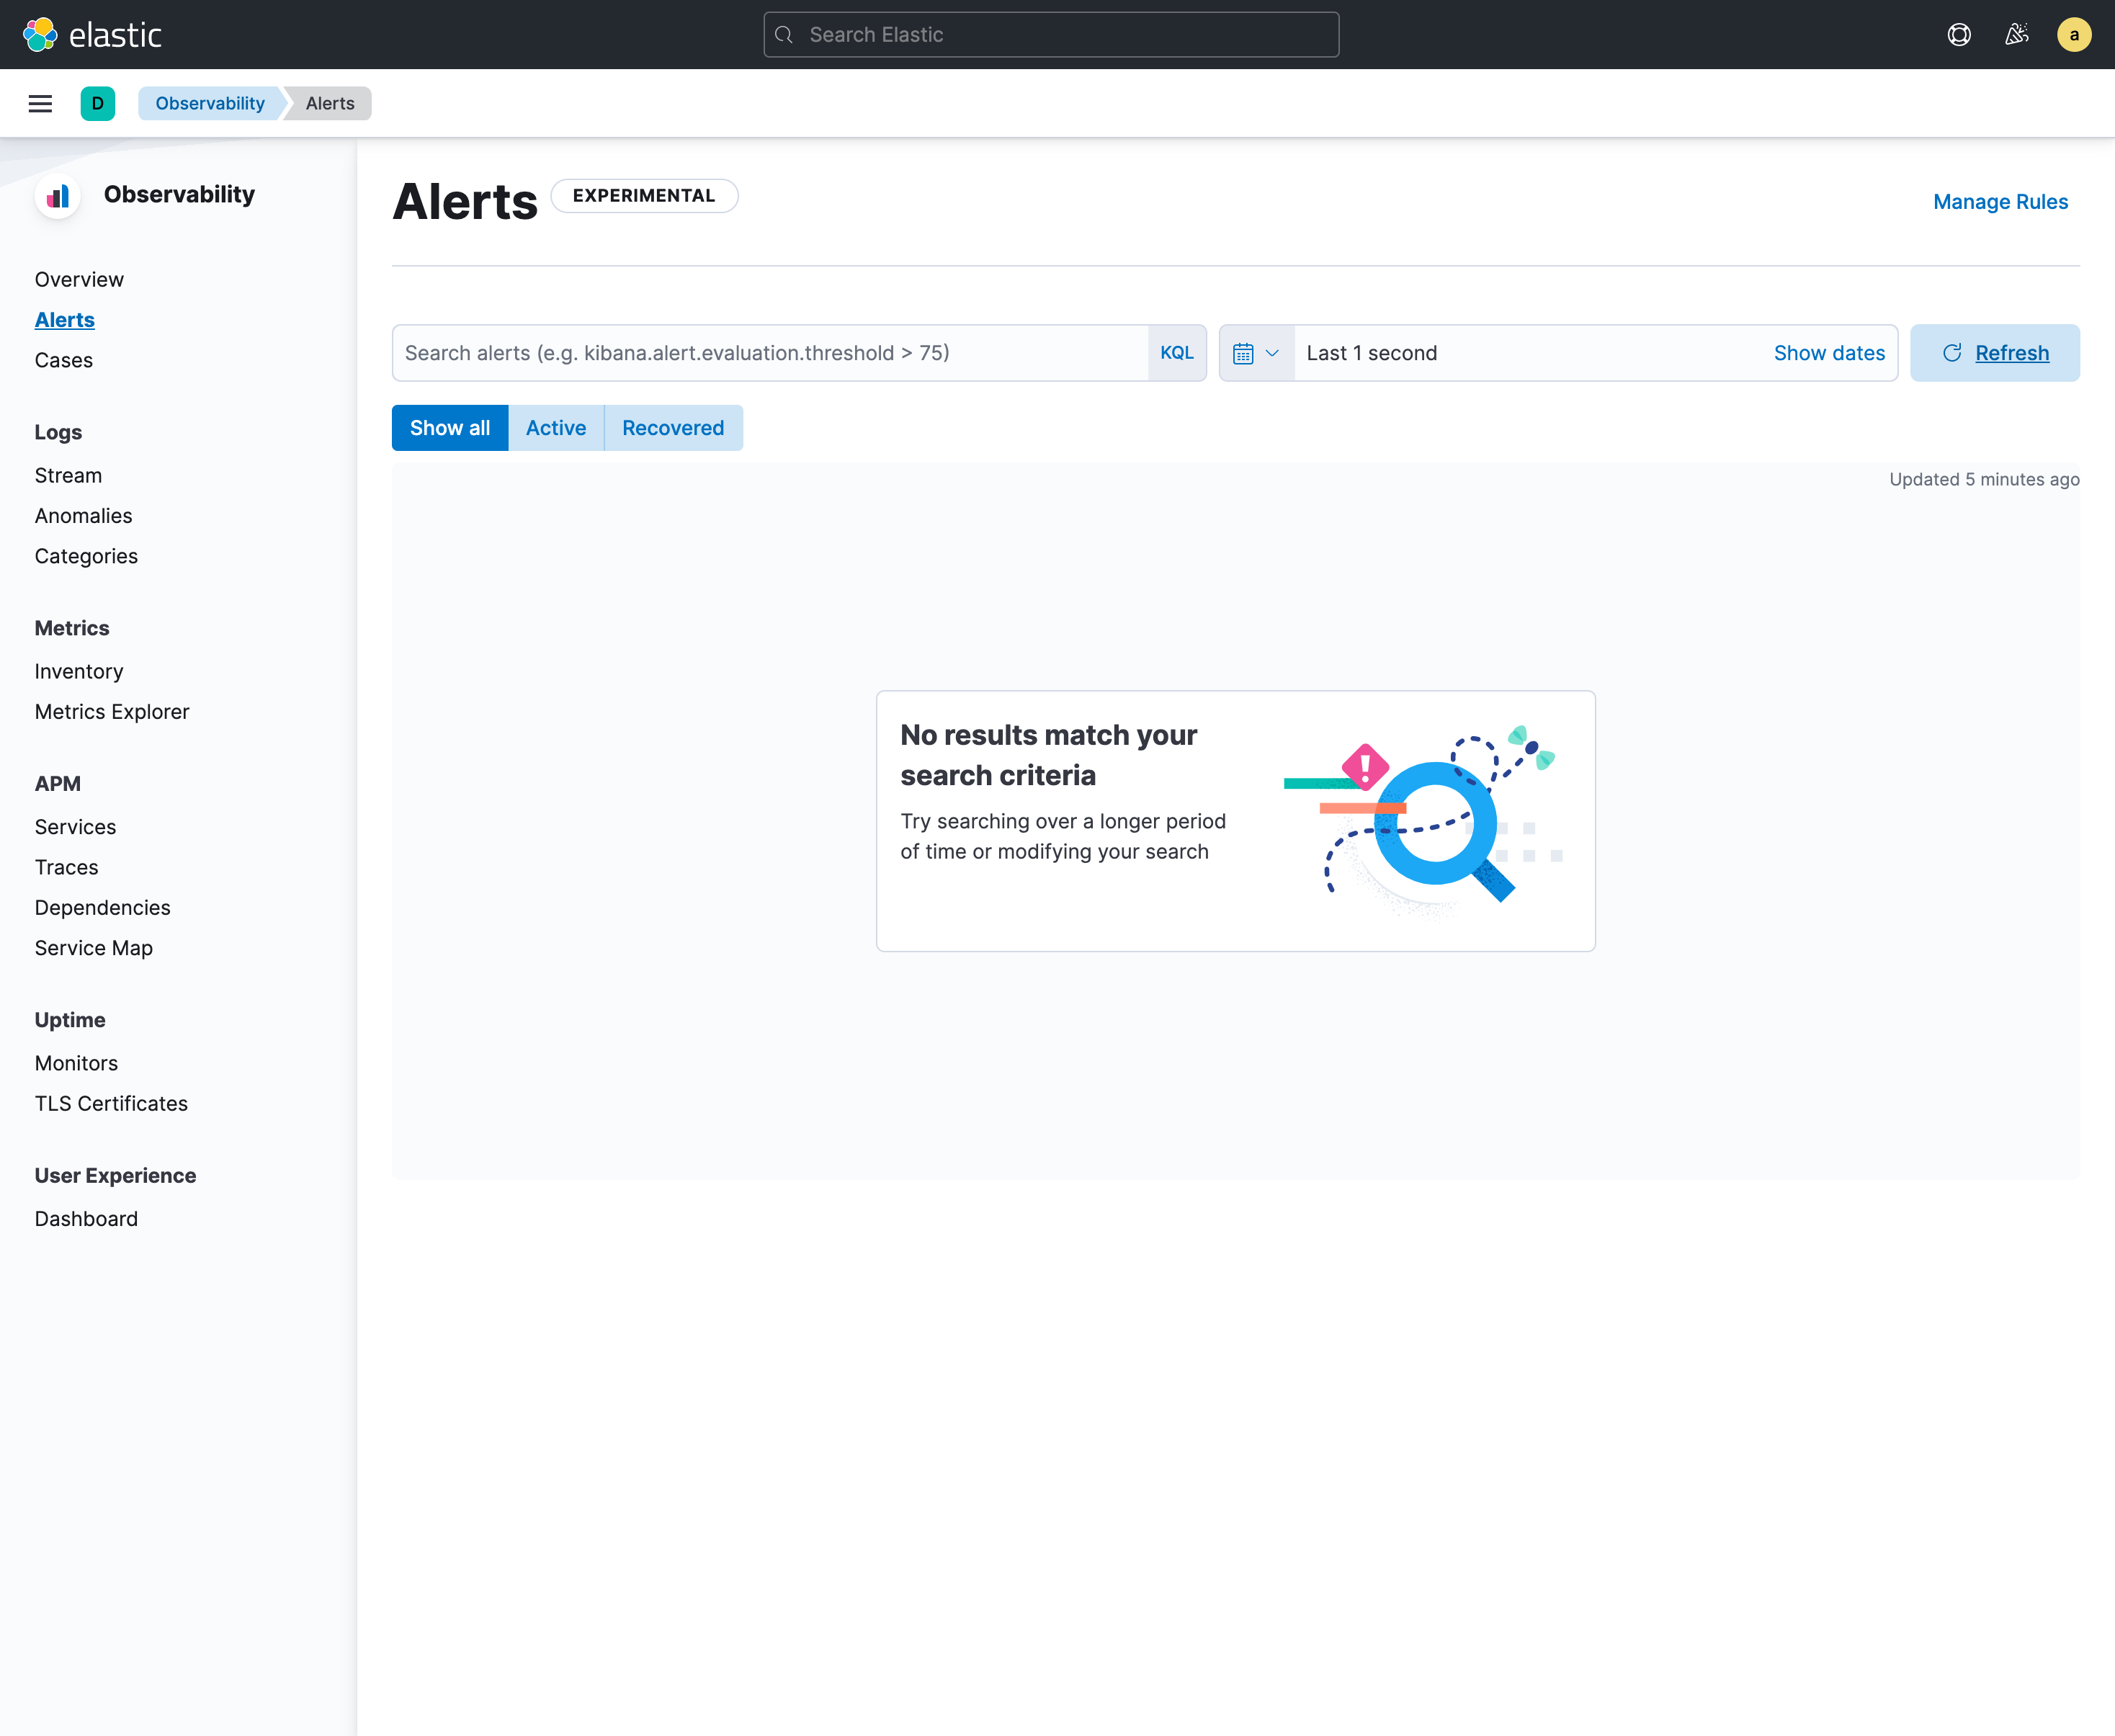The width and height of the screenshot is (2115, 1736).
Task: Toggle the KQL query language option
Action: pyautogui.click(x=1176, y=352)
